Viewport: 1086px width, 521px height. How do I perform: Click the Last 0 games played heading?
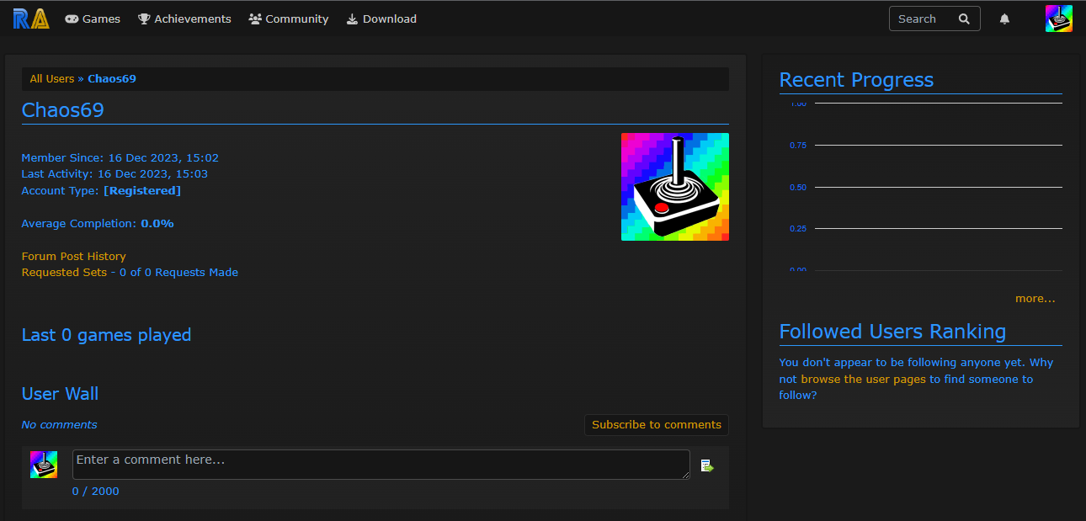tap(106, 335)
